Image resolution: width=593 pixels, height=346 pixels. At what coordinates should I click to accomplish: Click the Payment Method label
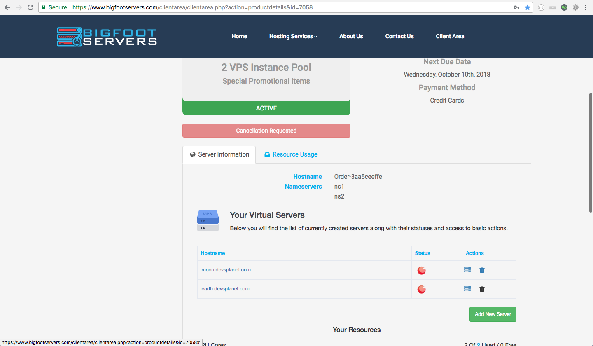pyautogui.click(x=447, y=88)
